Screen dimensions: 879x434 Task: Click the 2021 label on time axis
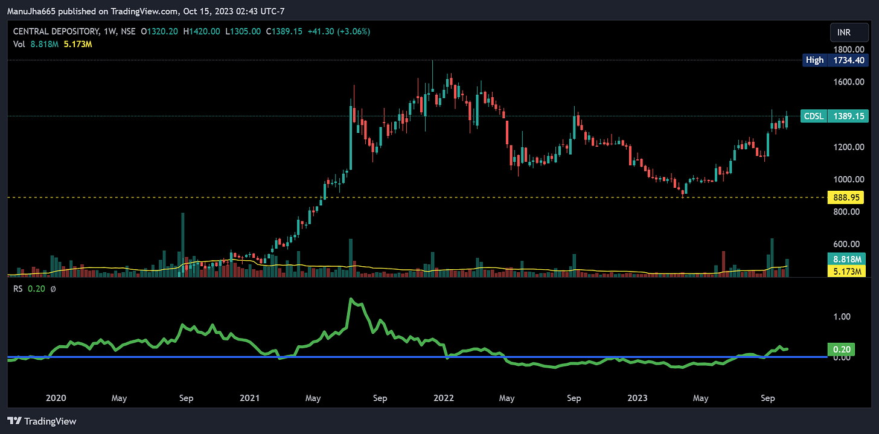click(x=249, y=398)
